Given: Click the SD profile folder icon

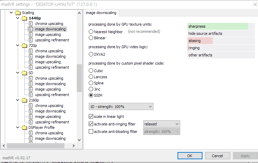Looking at the screenshot, I should tap(24, 73).
